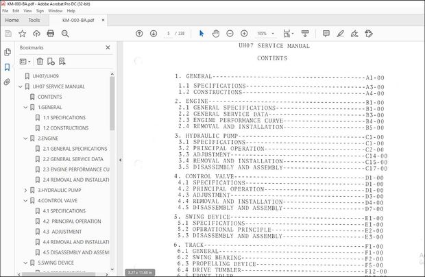Click the zoom in plus icon

click(245, 33)
